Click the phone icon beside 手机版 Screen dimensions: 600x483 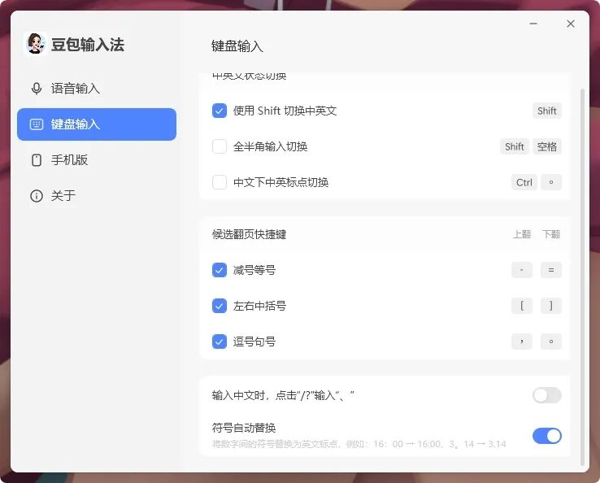37,160
